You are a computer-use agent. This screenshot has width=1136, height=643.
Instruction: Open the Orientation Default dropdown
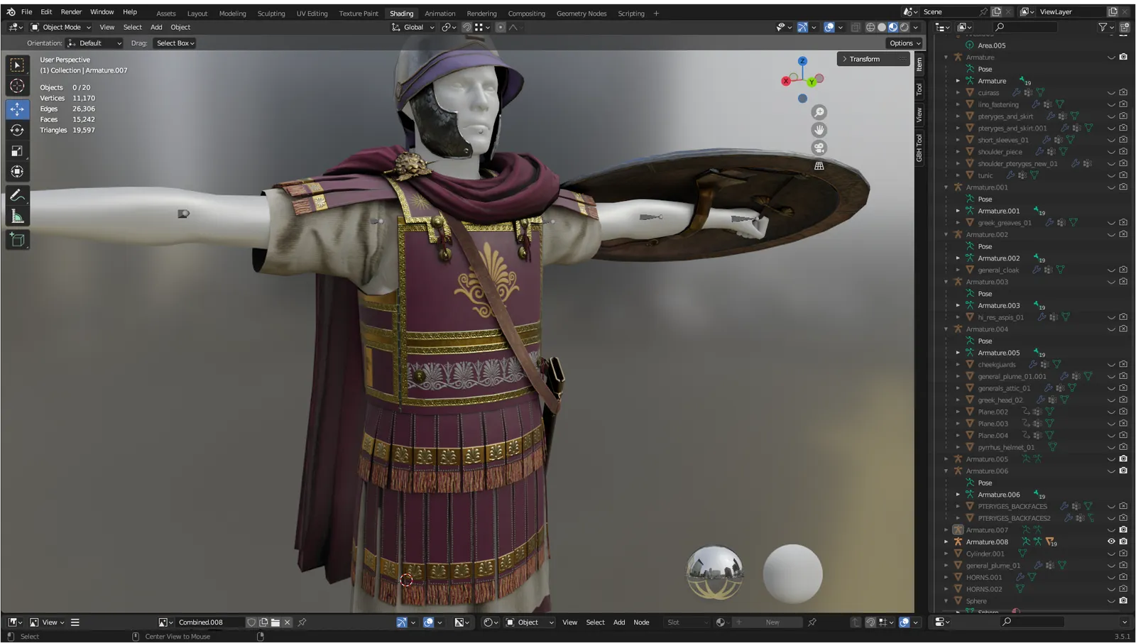[x=94, y=43]
